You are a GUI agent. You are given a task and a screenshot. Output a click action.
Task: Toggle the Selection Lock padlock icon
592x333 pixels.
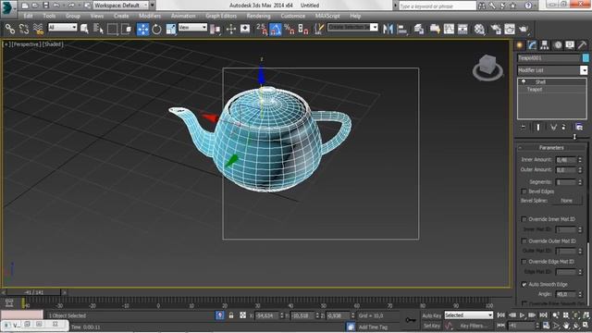(231, 314)
